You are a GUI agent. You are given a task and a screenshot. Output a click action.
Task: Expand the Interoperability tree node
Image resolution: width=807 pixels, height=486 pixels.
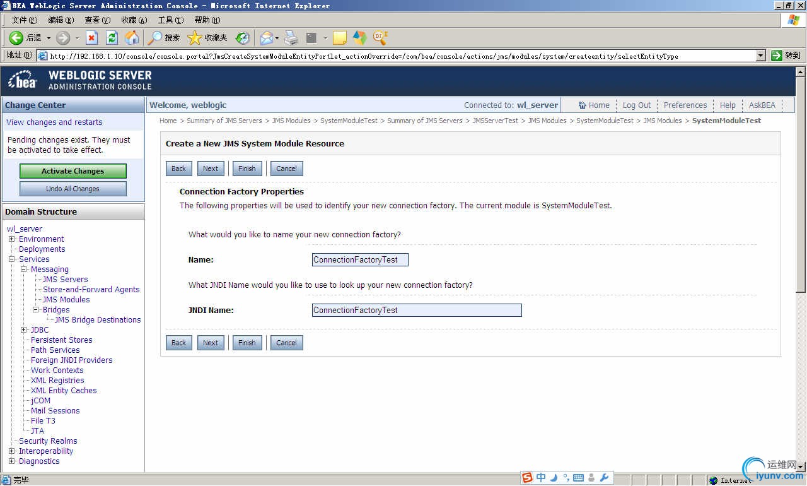(11, 451)
